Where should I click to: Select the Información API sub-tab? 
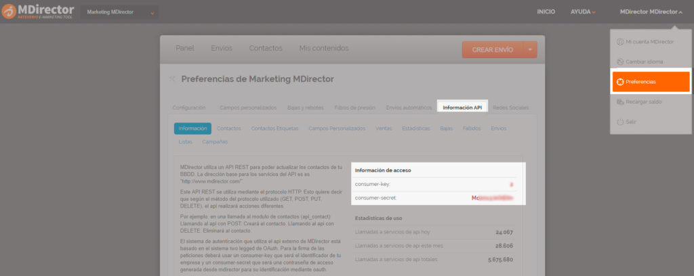click(192, 129)
